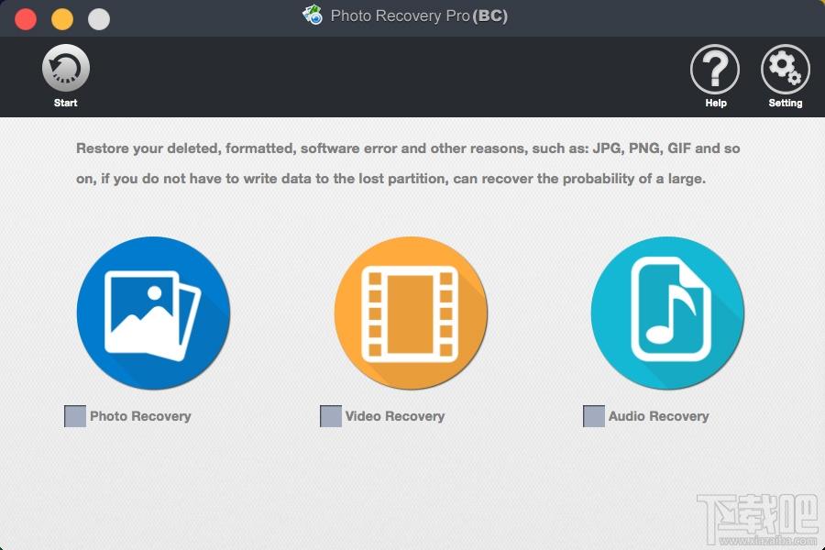This screenshot has height=550, width=825.
Task: Click the description line starting with Restore your deleted
Action: (408, 148)
